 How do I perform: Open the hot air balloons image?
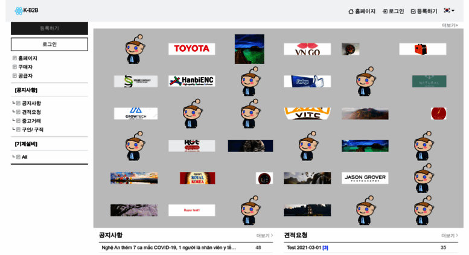(x=134, y=178)
